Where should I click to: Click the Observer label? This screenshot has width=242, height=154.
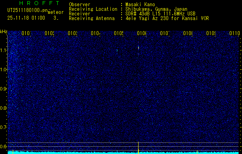pyautogui.click(x=80, y=5)
